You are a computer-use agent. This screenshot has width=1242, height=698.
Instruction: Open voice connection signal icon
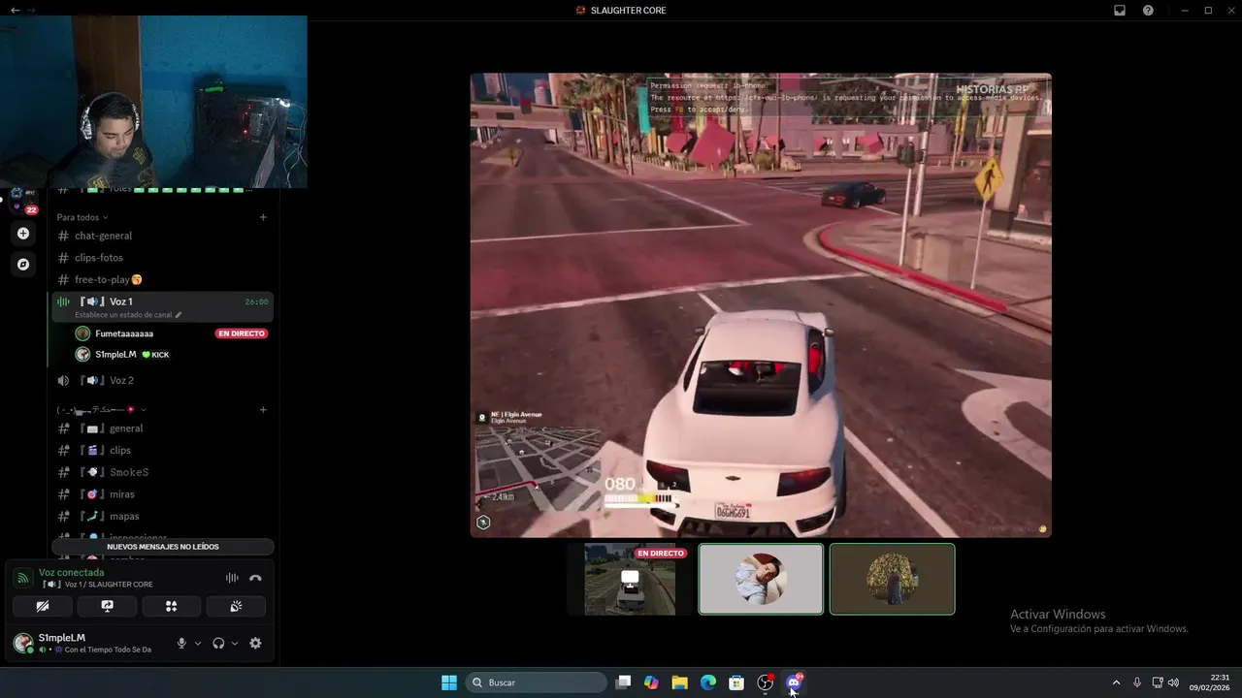tap(22, 578)
